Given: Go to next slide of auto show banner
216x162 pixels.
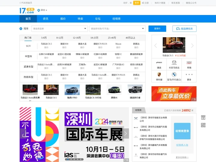Looking at the screenshot, I should [x=125, y=133].
